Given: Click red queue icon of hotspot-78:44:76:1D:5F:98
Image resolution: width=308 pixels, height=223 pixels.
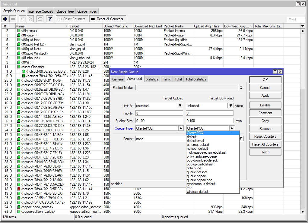Looking at the screenshot, I should (x=19, y=189).
